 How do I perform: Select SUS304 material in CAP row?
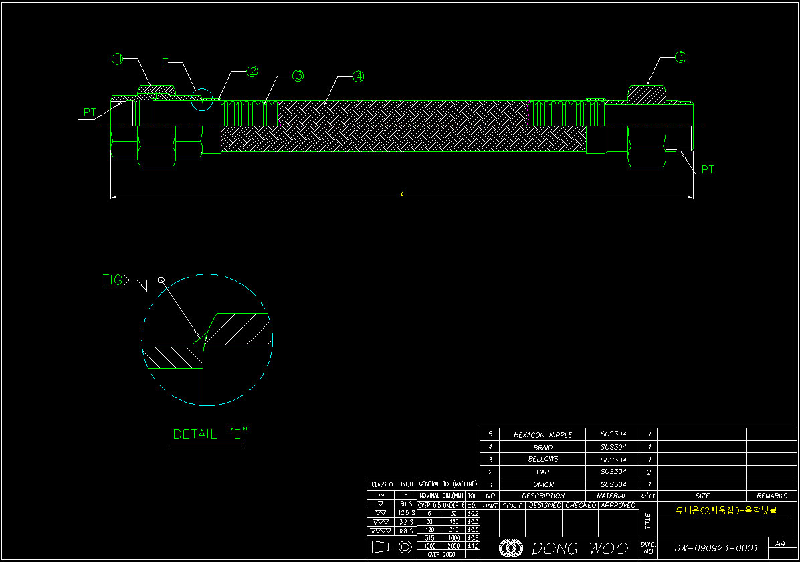click(613, 472)
